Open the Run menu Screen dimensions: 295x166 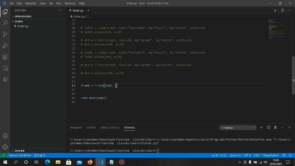coord(59,3)
